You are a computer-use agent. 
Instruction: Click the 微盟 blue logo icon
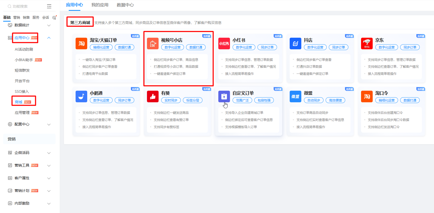[296, 96]
